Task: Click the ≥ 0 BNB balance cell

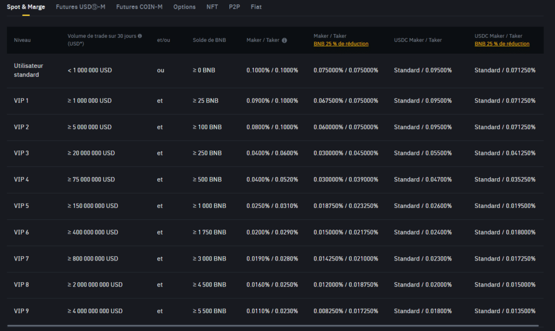Action: click(204, 70)
